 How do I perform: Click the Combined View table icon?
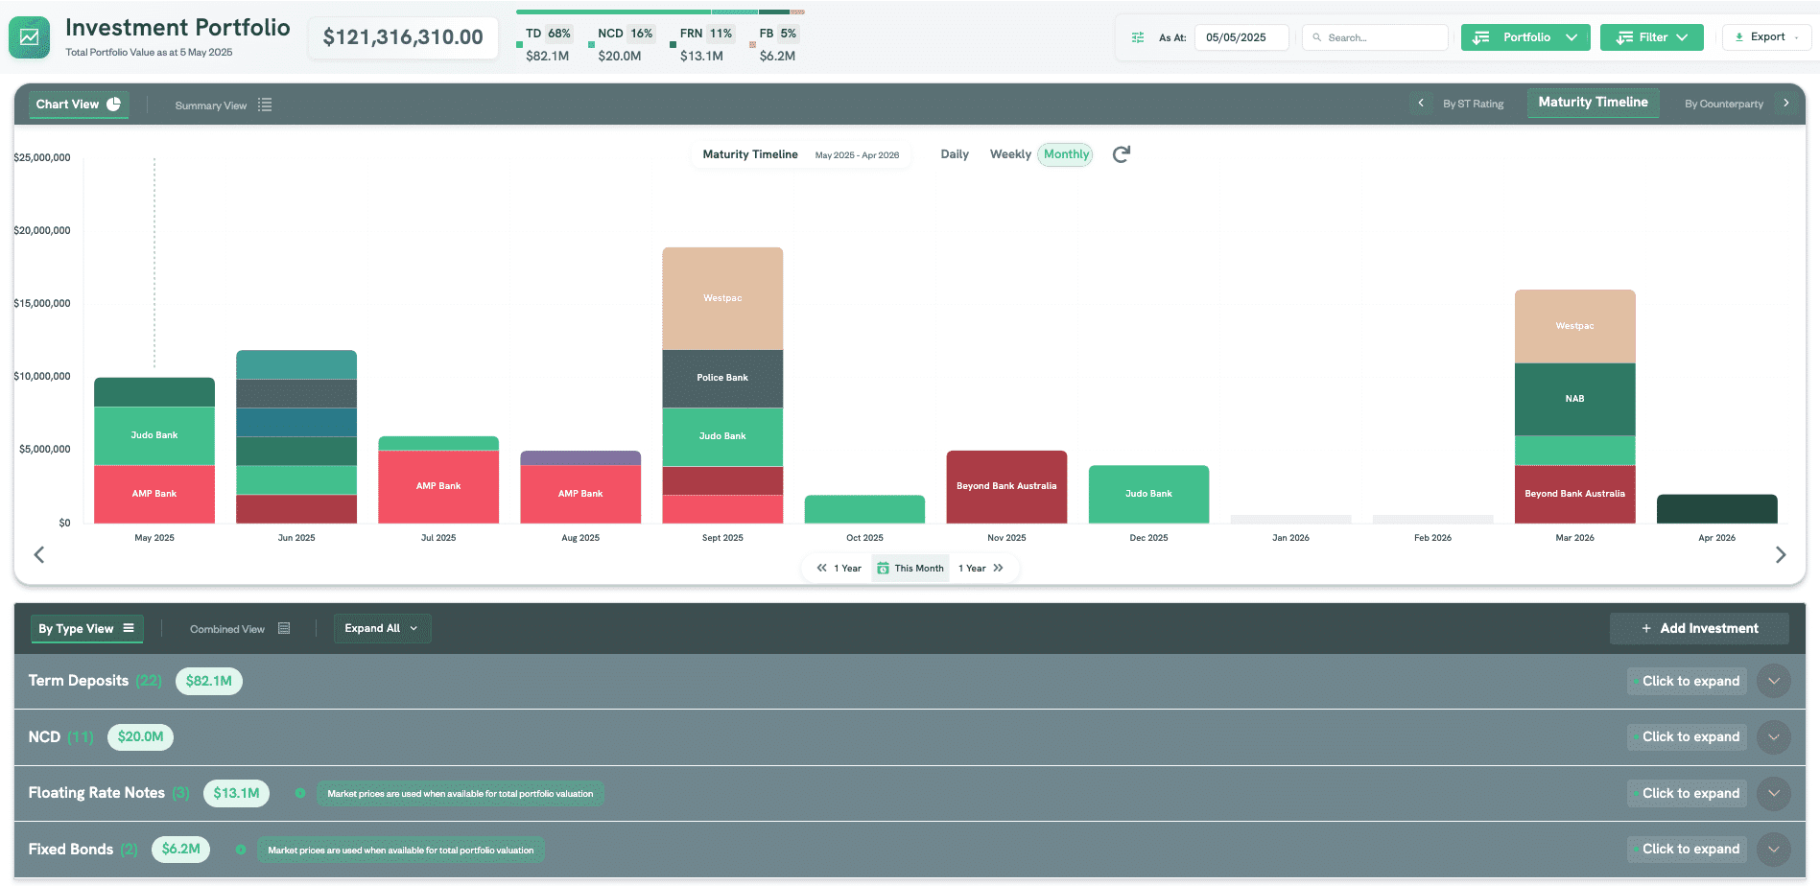[x=284, y=628]
